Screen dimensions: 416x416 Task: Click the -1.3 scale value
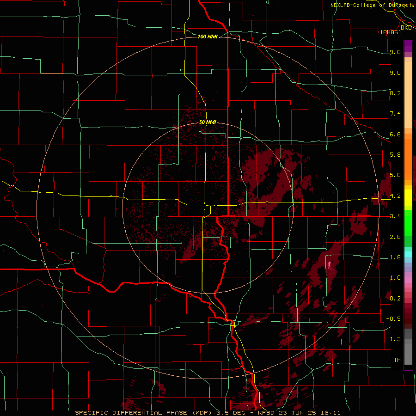tap(393, 339)
